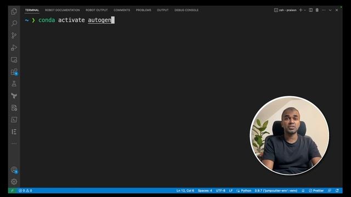Switch to the Robot Documentation tab

click(x=62, y=10)
